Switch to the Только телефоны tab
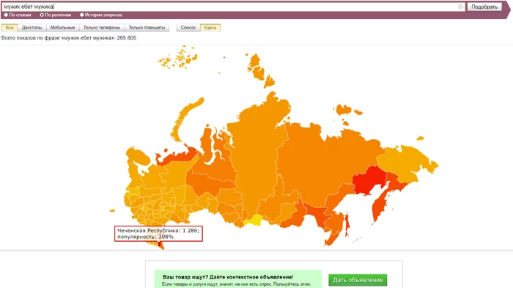 click(x=102, y=28)
